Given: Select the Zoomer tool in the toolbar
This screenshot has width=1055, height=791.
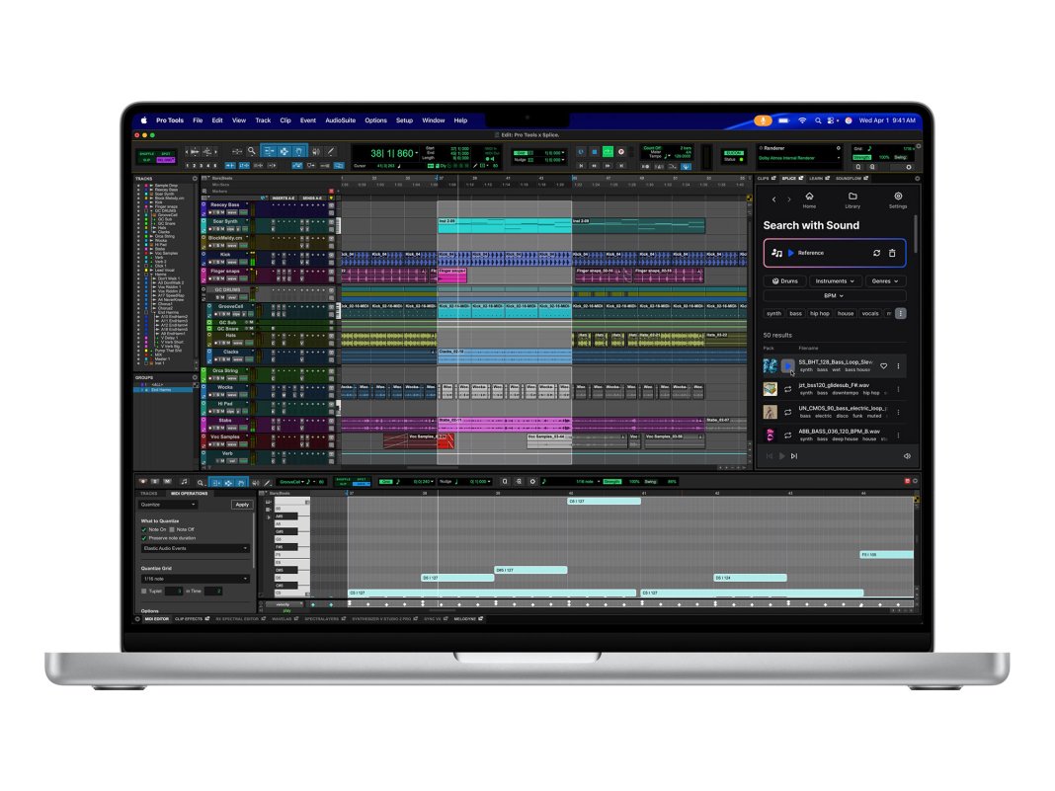Looking at the screenshot, I should click(251, 151).
